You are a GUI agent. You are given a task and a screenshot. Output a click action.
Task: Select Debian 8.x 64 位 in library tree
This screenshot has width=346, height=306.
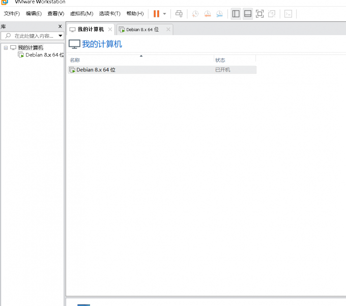pos(45,55)
